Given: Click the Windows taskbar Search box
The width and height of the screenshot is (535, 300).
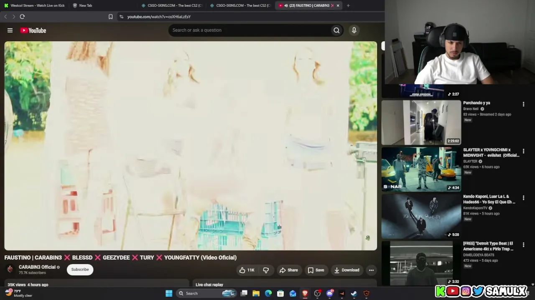Looking at the screenshot, I should click(x=206, y=293).
